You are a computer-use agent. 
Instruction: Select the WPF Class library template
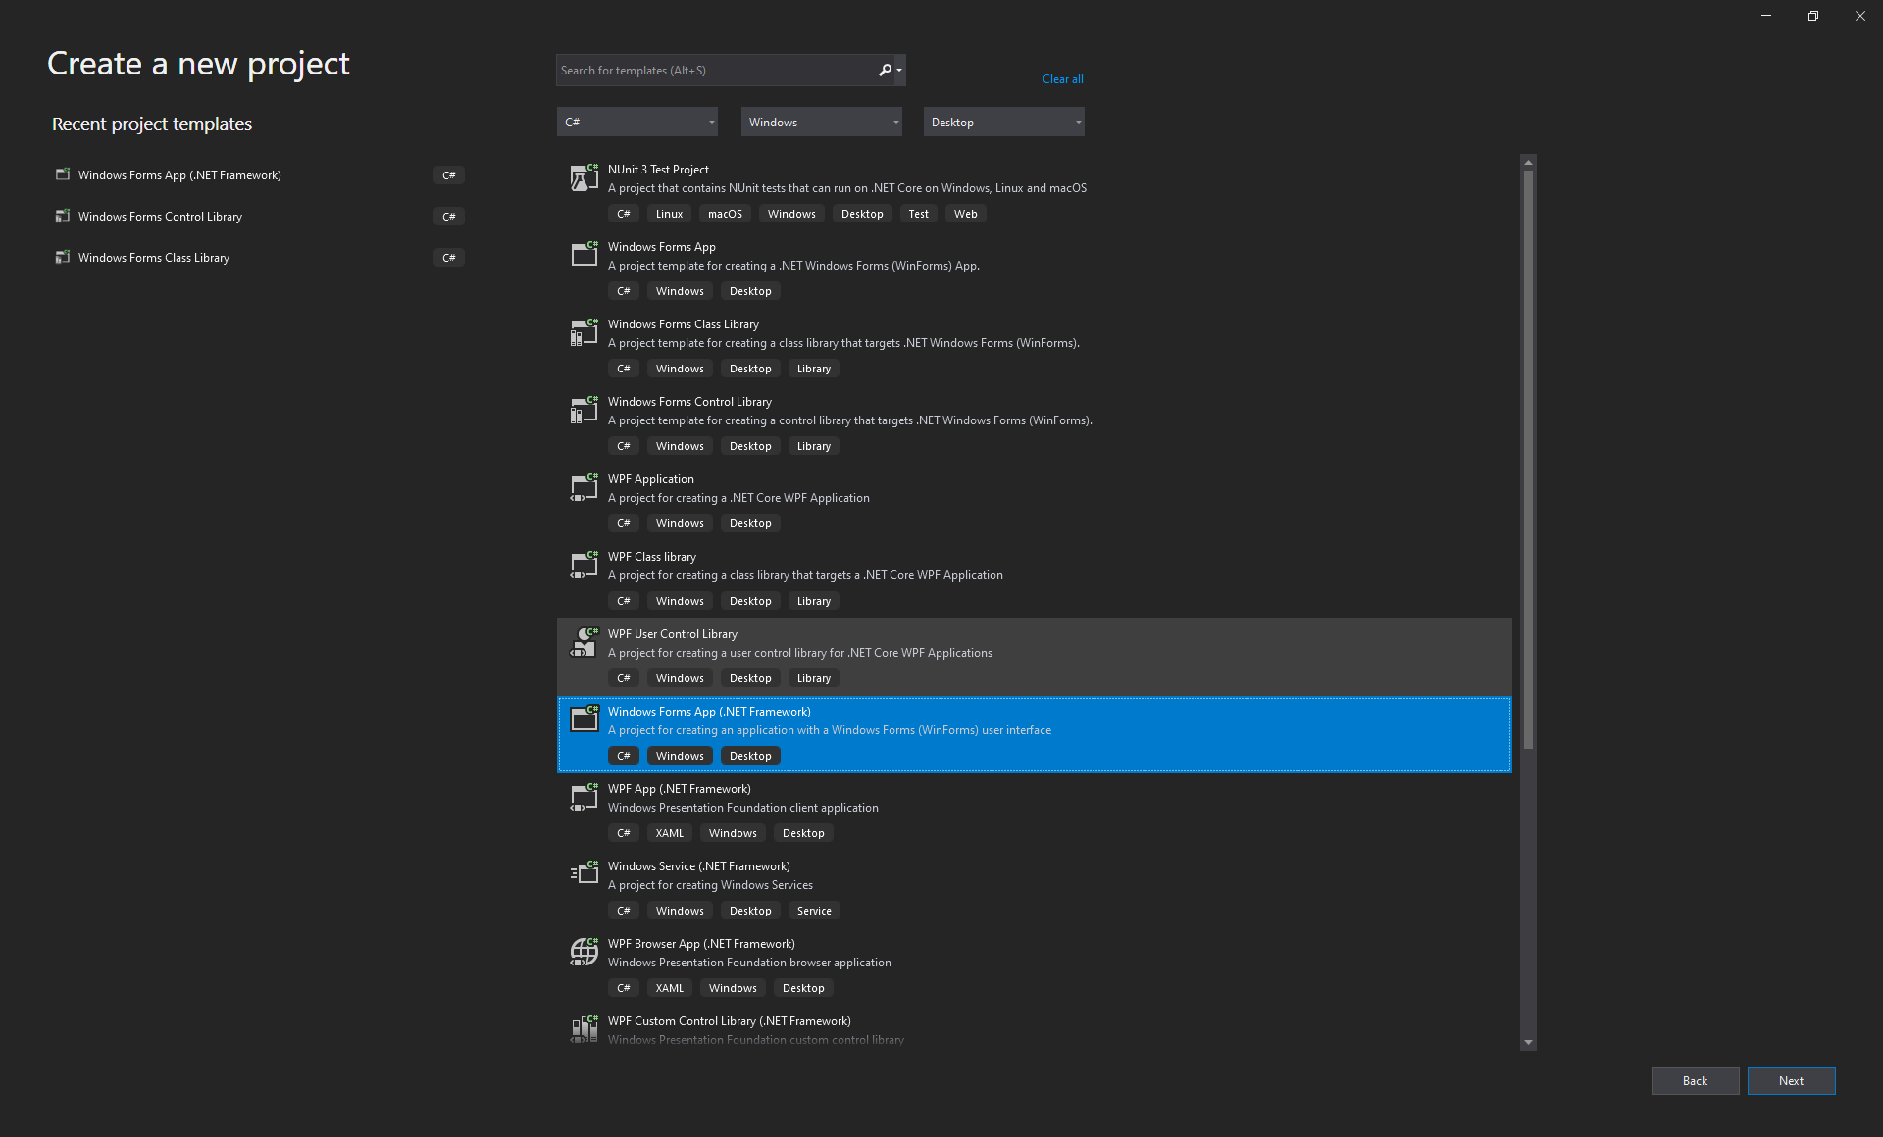pos(651,556)
